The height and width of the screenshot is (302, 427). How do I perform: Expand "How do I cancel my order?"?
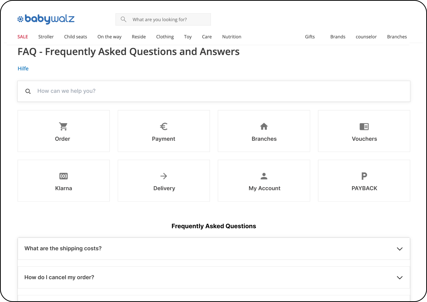[400, 277]
